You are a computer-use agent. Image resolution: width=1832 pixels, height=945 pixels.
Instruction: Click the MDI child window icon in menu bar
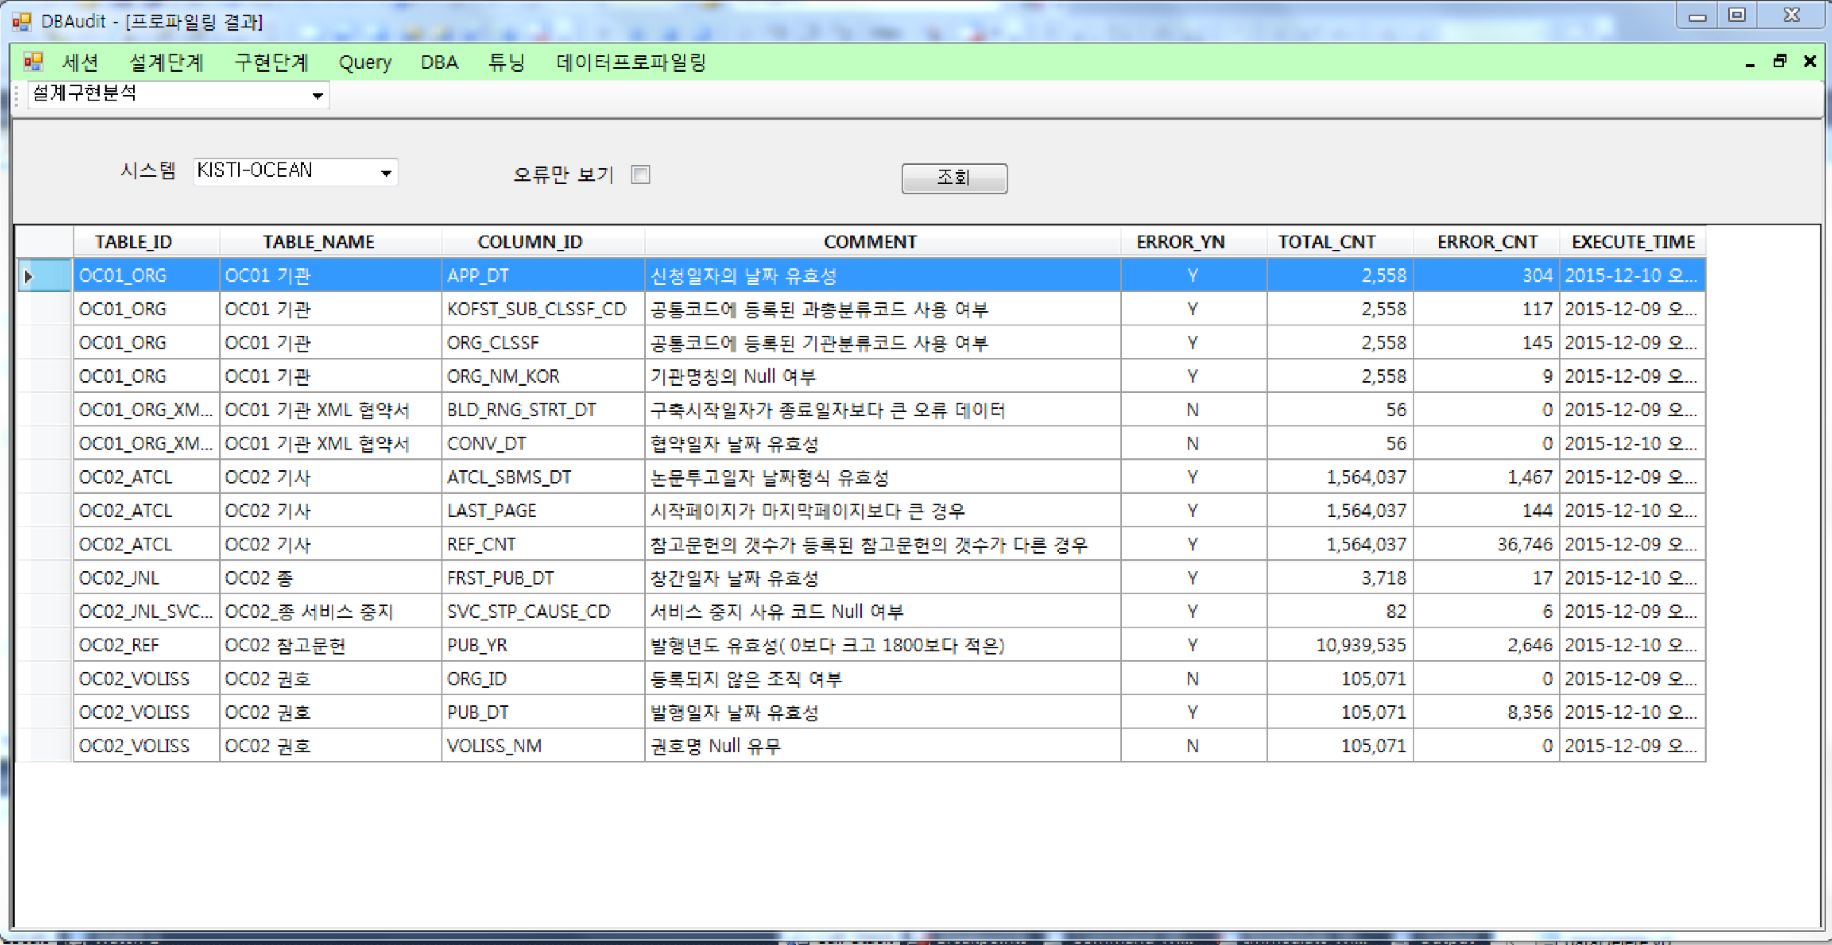(33, 62)
